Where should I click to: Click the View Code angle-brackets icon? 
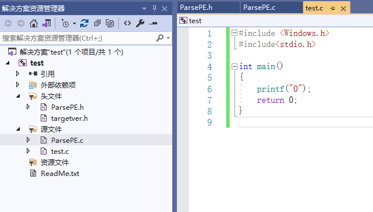(127, 23)
